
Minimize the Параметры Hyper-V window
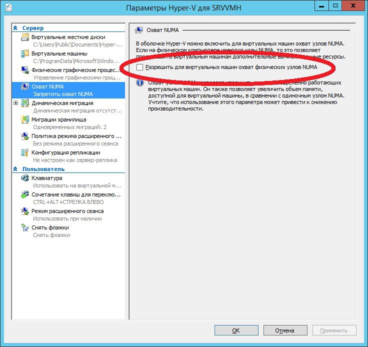tap(321, 6)
